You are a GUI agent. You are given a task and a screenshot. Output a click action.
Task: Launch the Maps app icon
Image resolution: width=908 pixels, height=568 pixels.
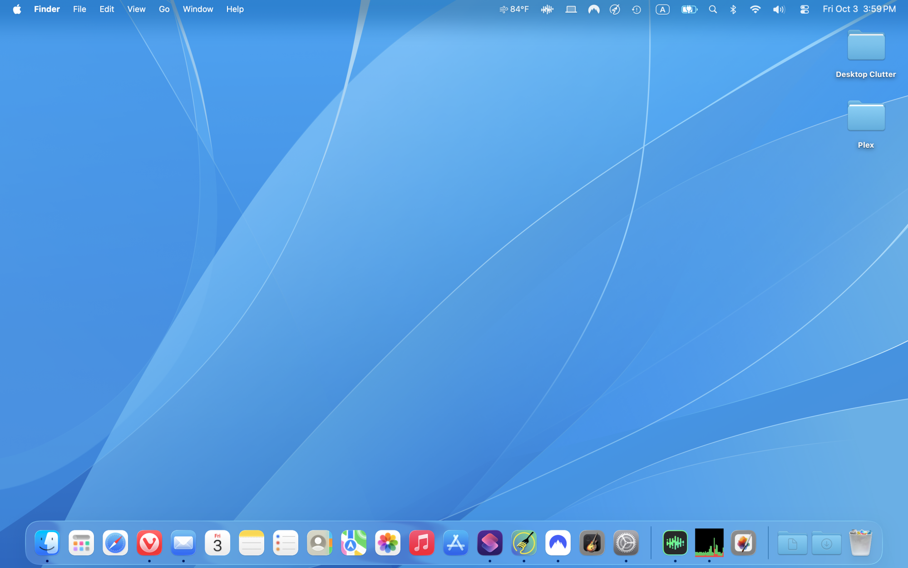(x=354, y=543)
